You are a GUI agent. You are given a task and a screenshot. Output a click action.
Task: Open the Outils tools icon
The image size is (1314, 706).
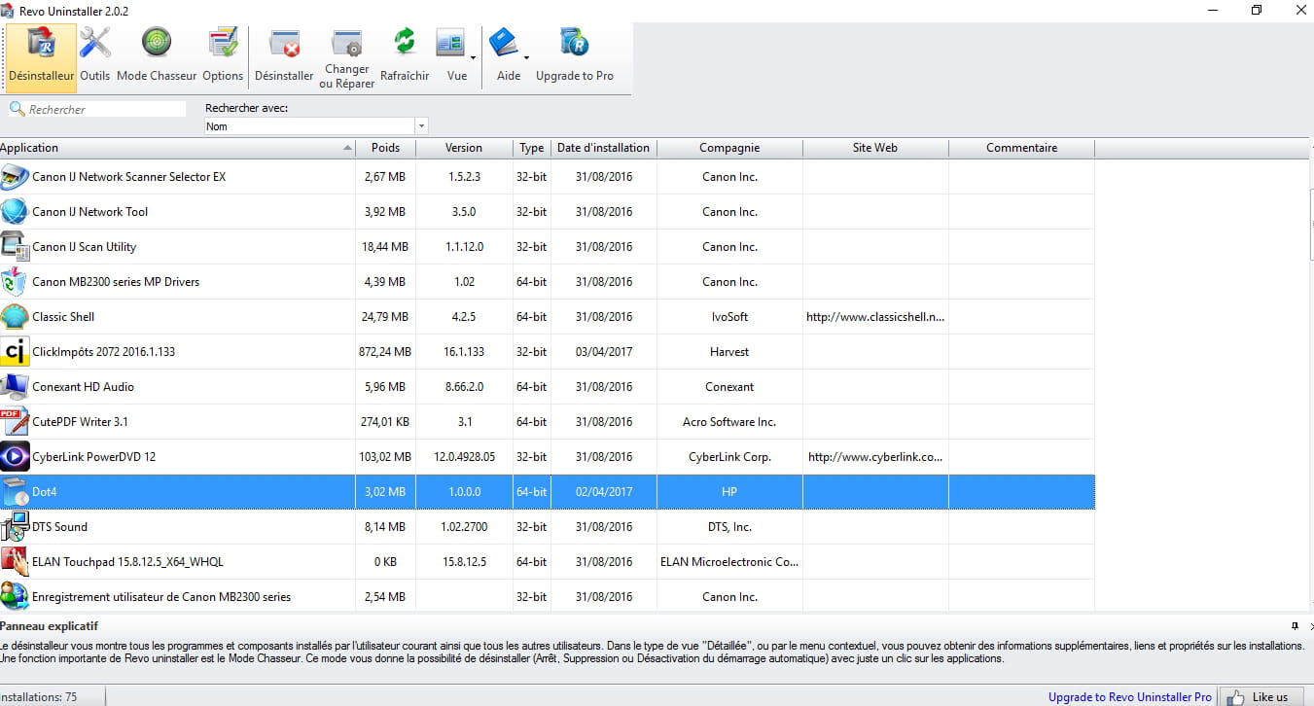tap(95, 43)
